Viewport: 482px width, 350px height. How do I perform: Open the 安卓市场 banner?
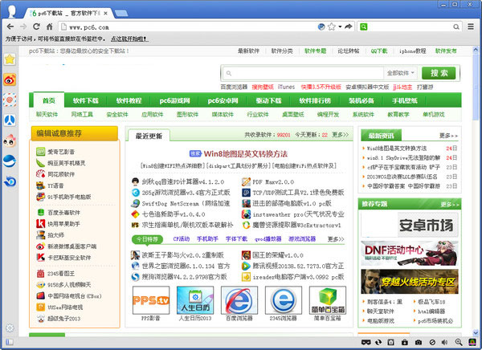pyautogui.click(x=410, y=225)
